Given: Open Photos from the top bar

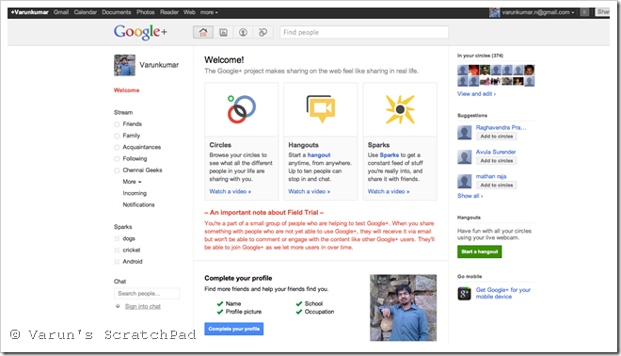Looking at the screenshot, I should click(x=146, y=12).
